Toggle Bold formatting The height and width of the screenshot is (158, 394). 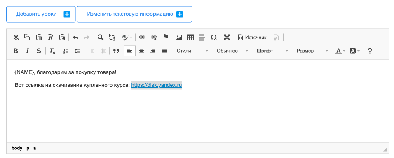point(16,51)
